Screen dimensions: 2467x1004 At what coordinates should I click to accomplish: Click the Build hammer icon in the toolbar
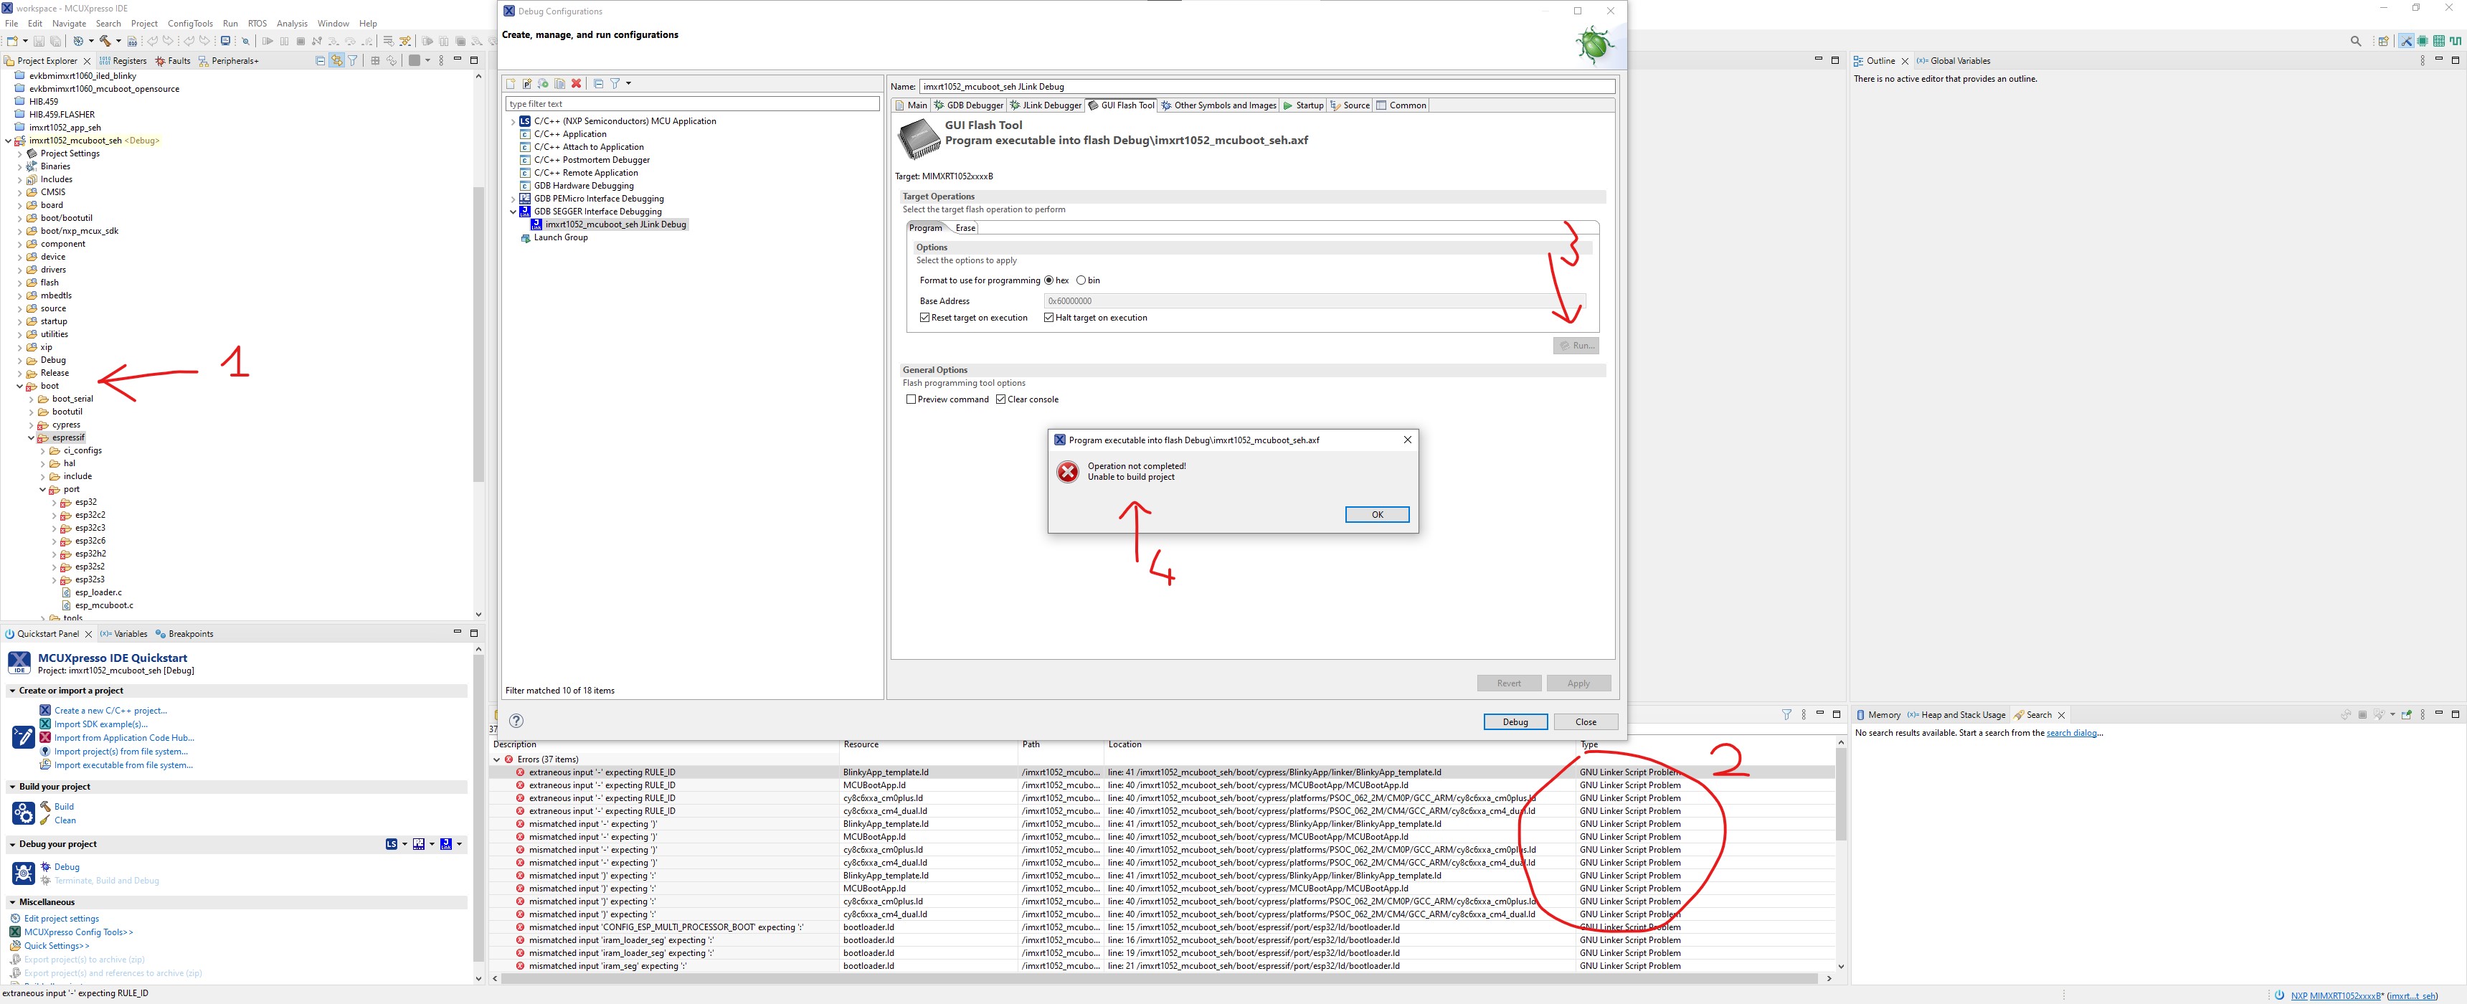[x=105, y=41]
